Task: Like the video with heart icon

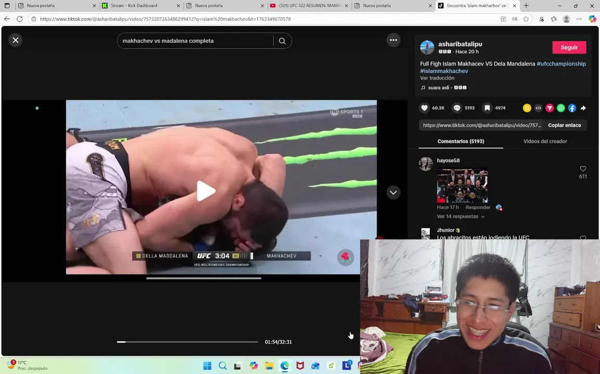Action: point(424,108)
